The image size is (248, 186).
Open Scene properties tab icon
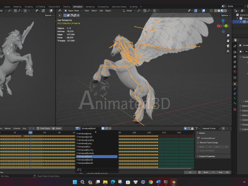(x=235, y=67)
